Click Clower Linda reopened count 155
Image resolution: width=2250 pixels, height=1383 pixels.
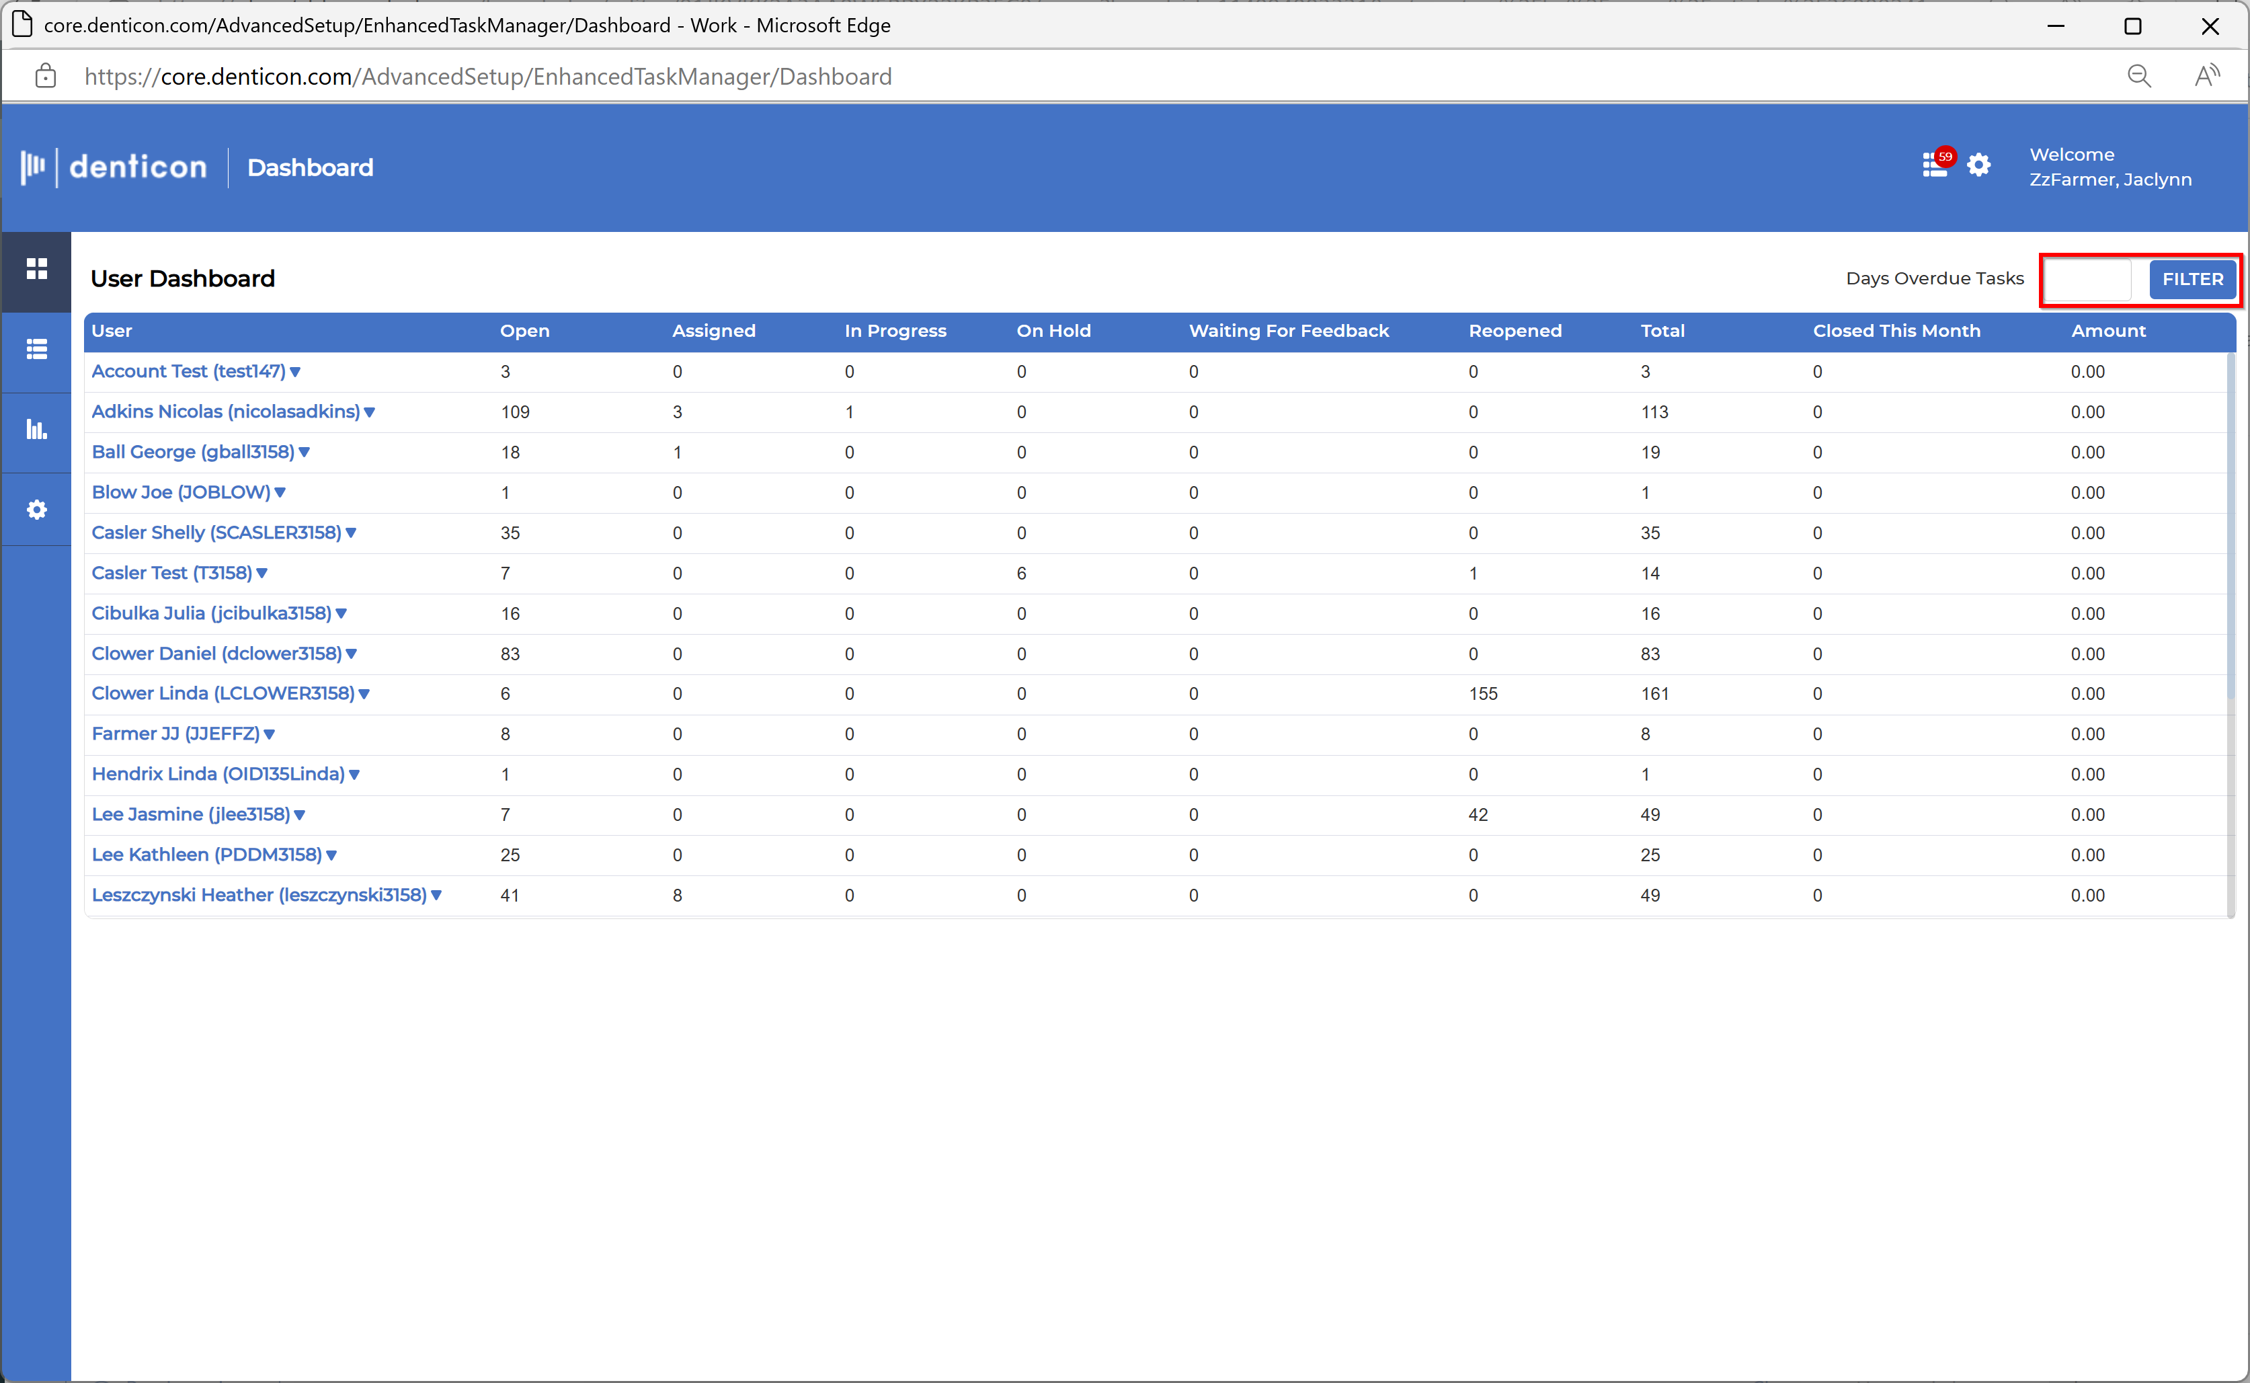(1483, 695)
